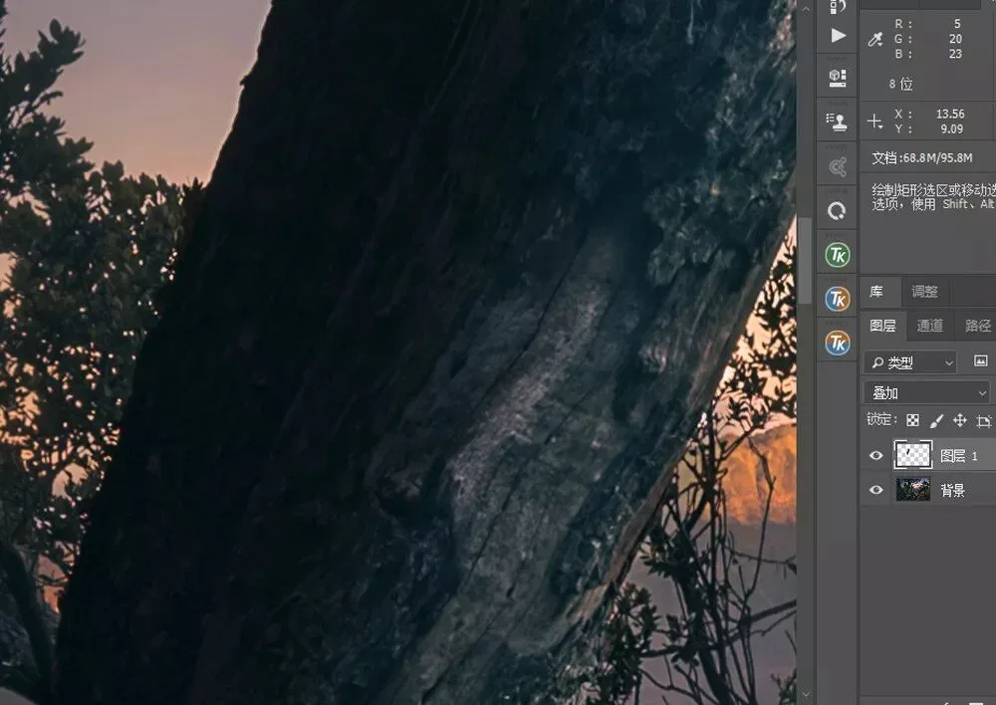The width and height of the screenshot is (996, 705).
Task: Hide the 背景 layer via eye icon
Action: click(x=875, y=490)
